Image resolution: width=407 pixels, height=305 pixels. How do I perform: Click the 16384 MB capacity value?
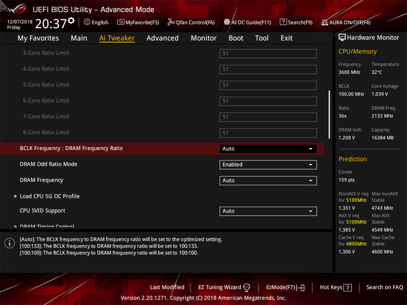click(x=382, y=138)
